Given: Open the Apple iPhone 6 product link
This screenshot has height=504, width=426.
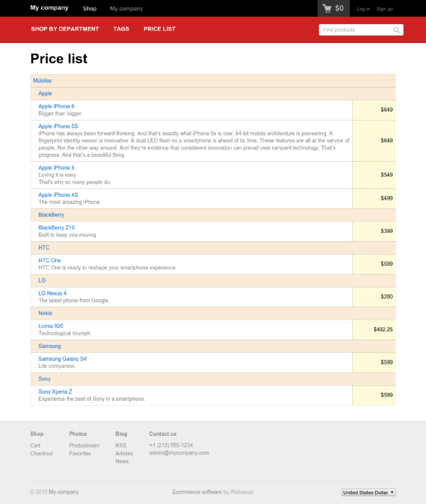Looking at the screenshot, I should click(56, 107).
